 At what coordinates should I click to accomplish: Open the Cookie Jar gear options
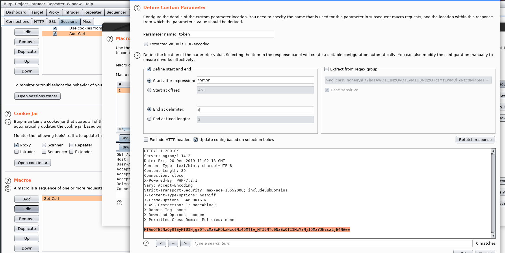(8, 122)
